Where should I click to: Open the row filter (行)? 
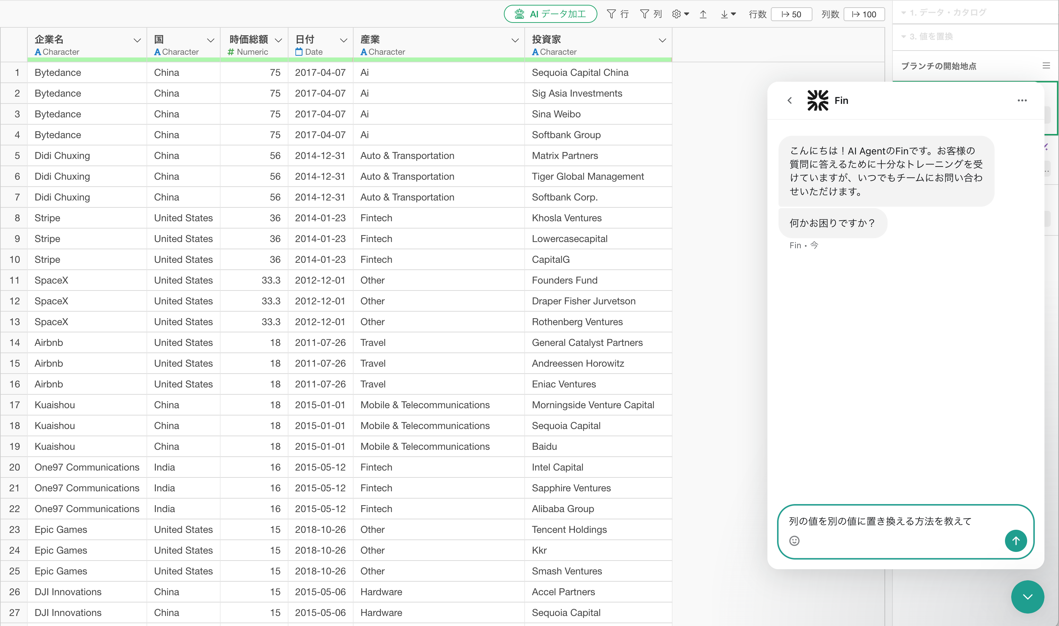(618, 14)
